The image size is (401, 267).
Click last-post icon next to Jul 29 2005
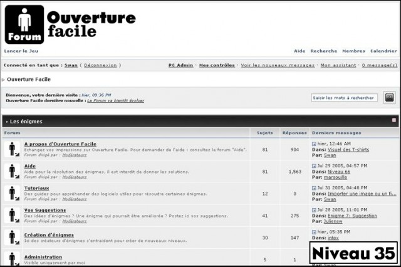tap(314, 166)
